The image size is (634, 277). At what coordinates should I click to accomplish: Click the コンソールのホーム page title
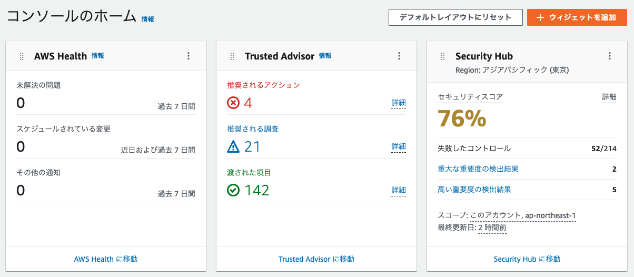click(x=72, y=16)
